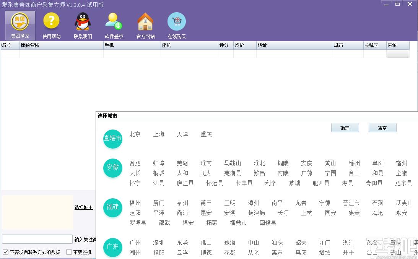Select city 潮州
418x259 pixels.
coord(135,253)
